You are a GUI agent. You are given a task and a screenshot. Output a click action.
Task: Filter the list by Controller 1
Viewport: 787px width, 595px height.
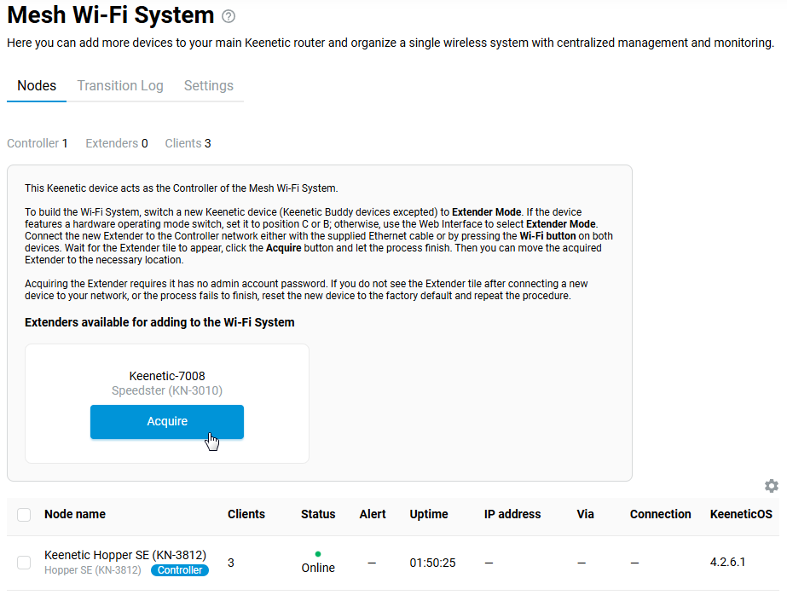point(37,143)
